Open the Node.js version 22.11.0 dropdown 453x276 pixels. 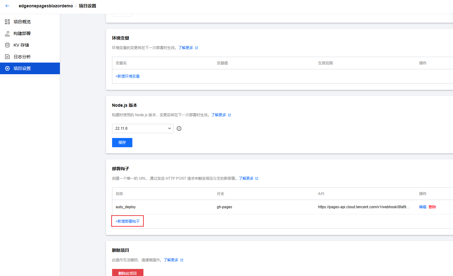[143, 128]
